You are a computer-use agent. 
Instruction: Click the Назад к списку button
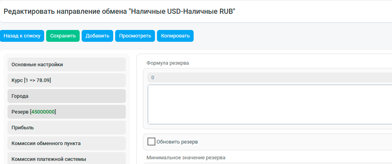click(22, 36)
